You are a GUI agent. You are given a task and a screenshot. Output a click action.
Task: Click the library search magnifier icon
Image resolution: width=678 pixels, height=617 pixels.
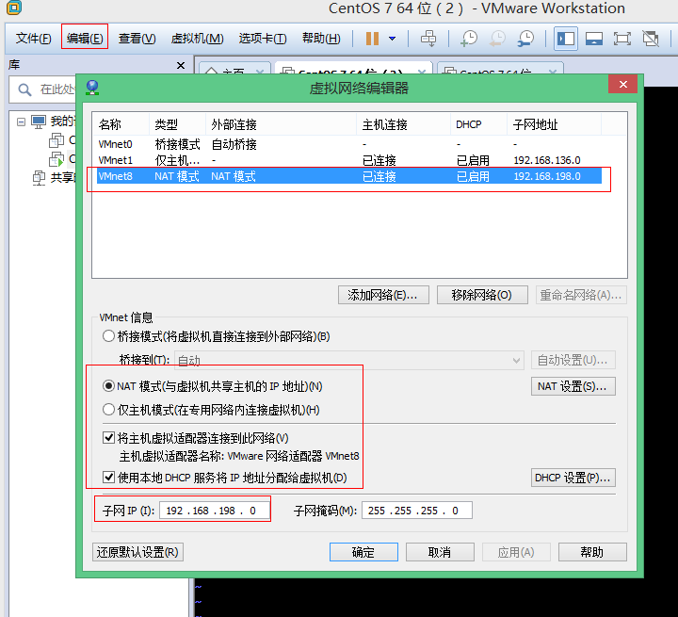24,89
